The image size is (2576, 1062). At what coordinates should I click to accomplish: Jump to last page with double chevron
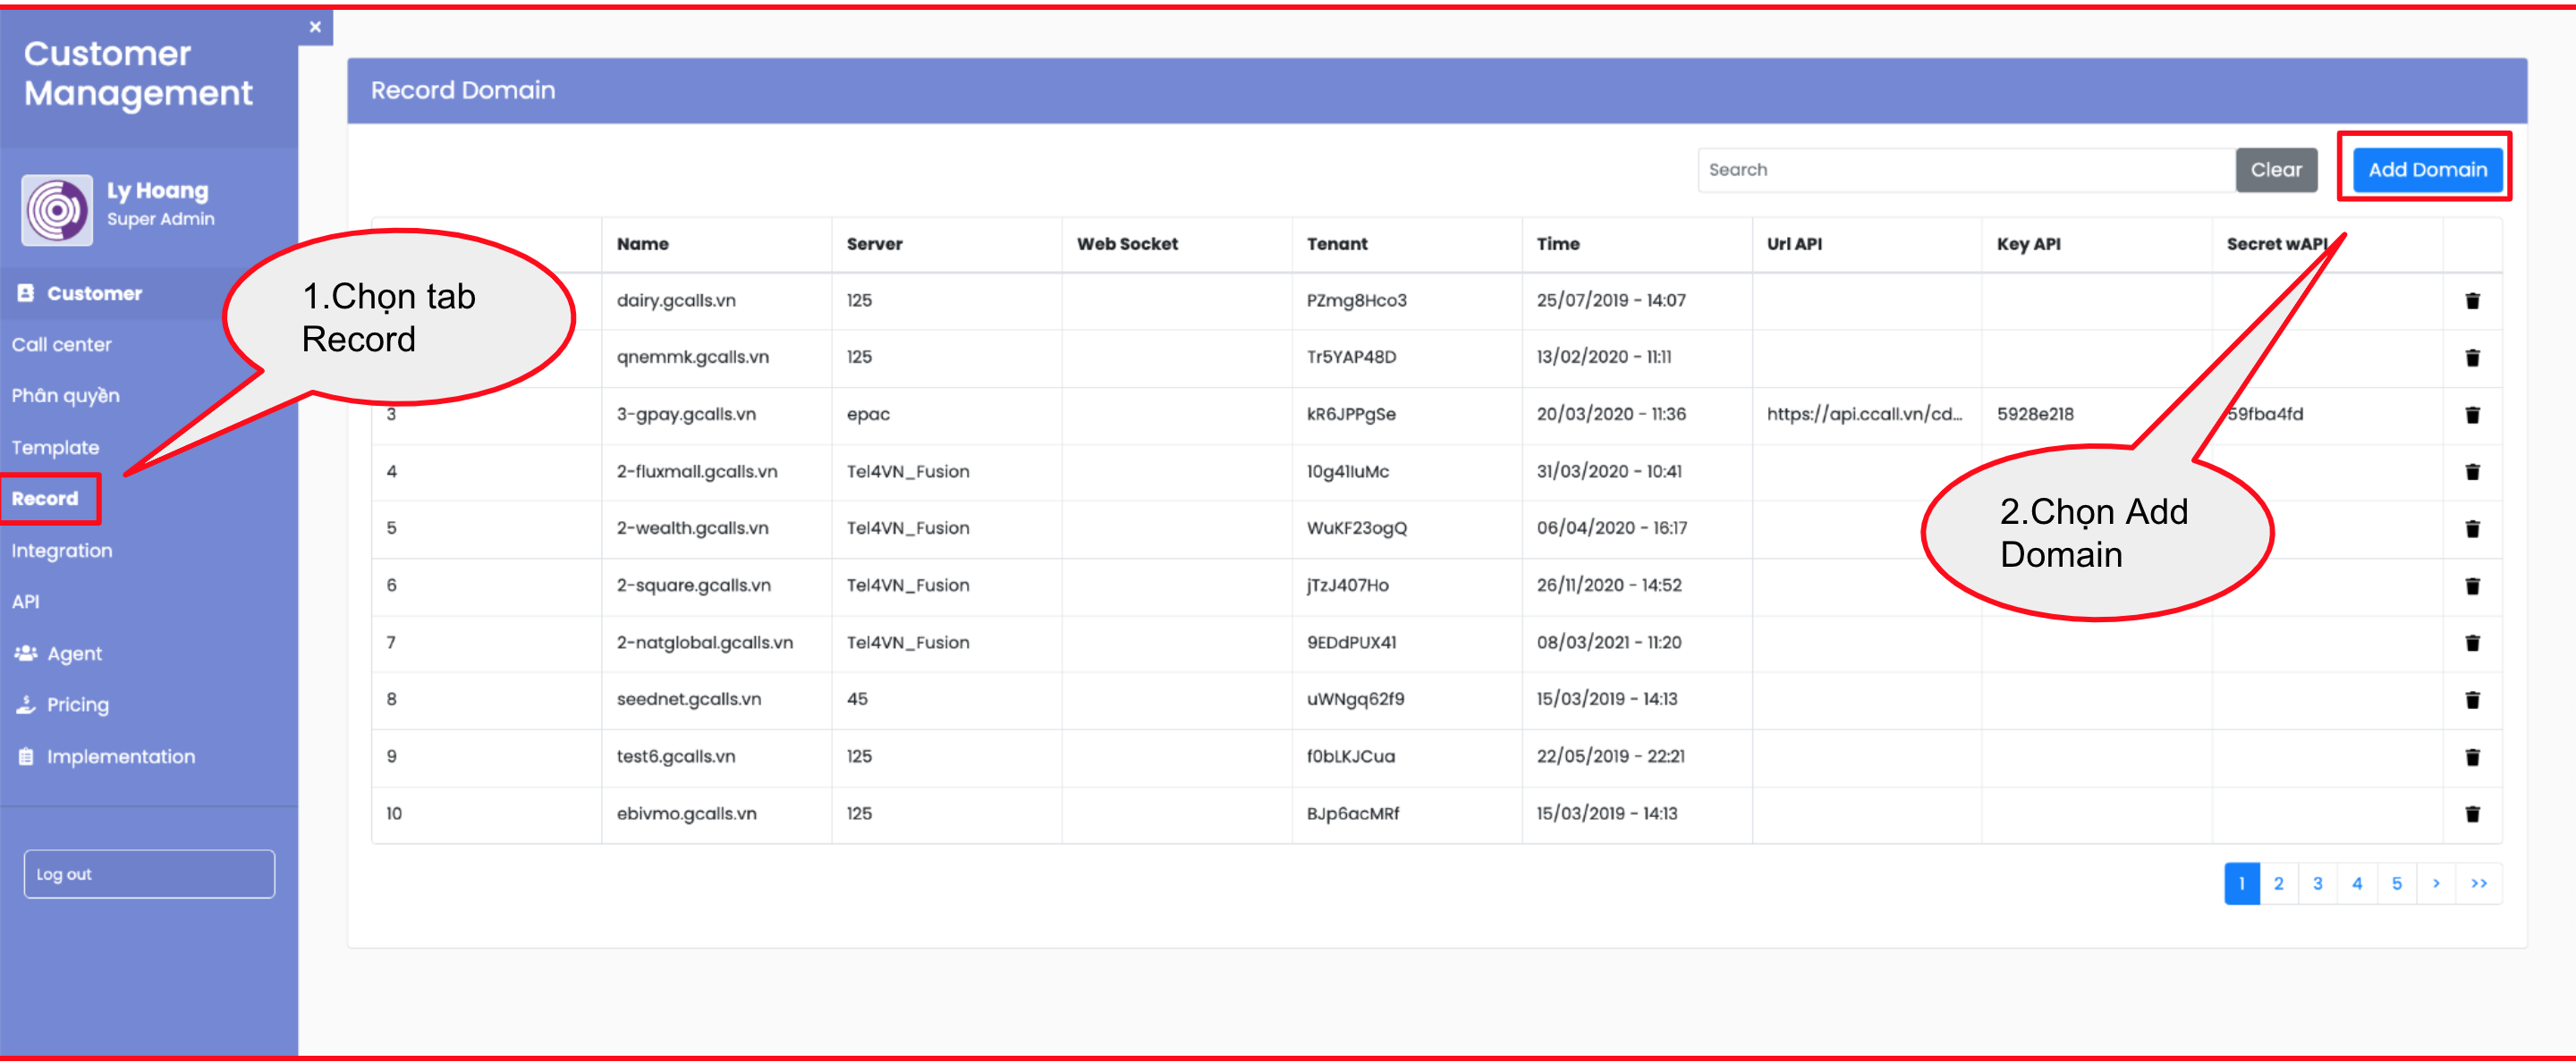coord(2479,883)
